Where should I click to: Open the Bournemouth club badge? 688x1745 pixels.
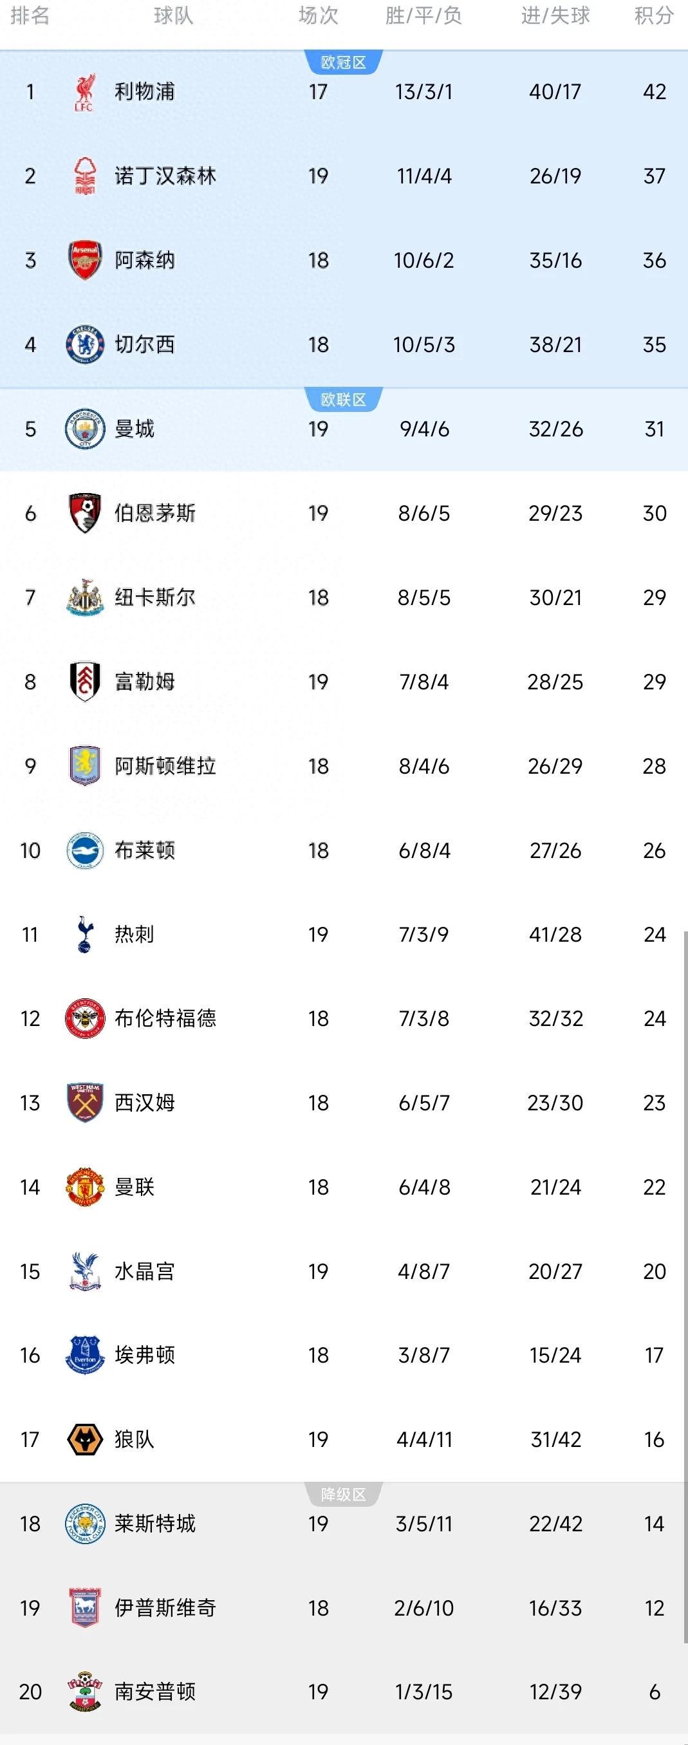85,513
